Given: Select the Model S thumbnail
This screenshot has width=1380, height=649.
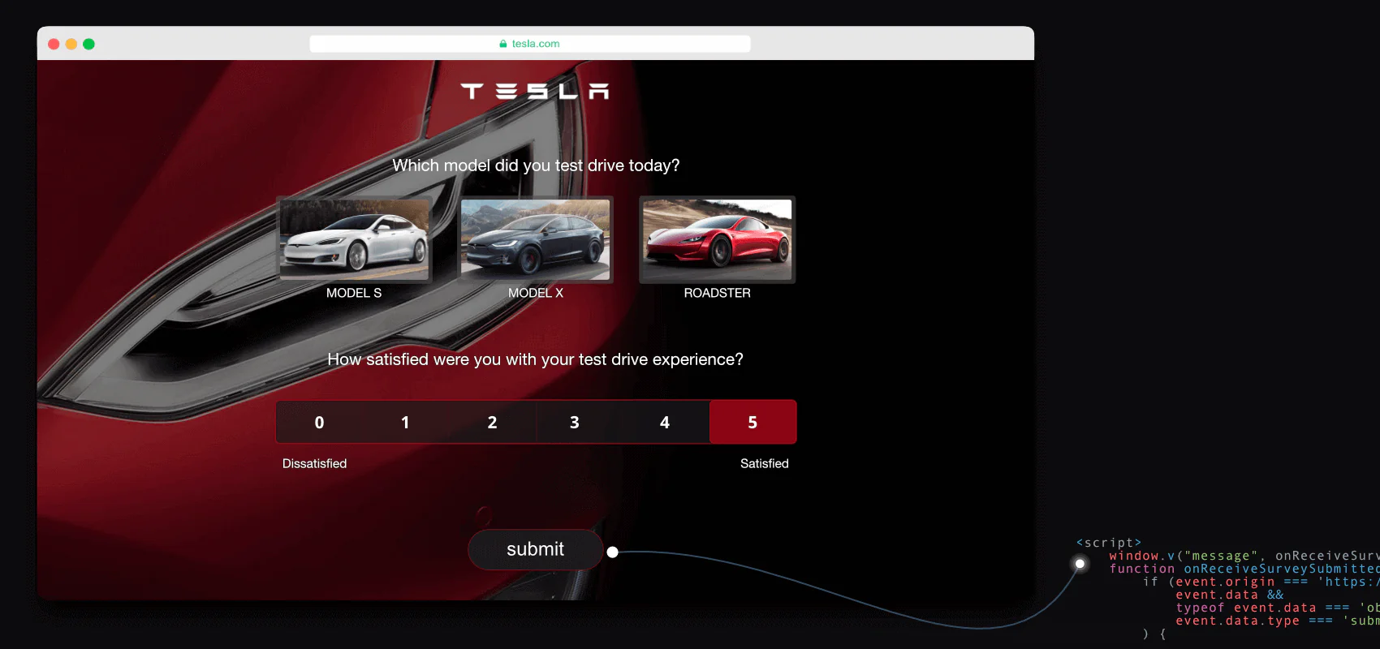Looking at the screenshot, I should click(354, 239).
